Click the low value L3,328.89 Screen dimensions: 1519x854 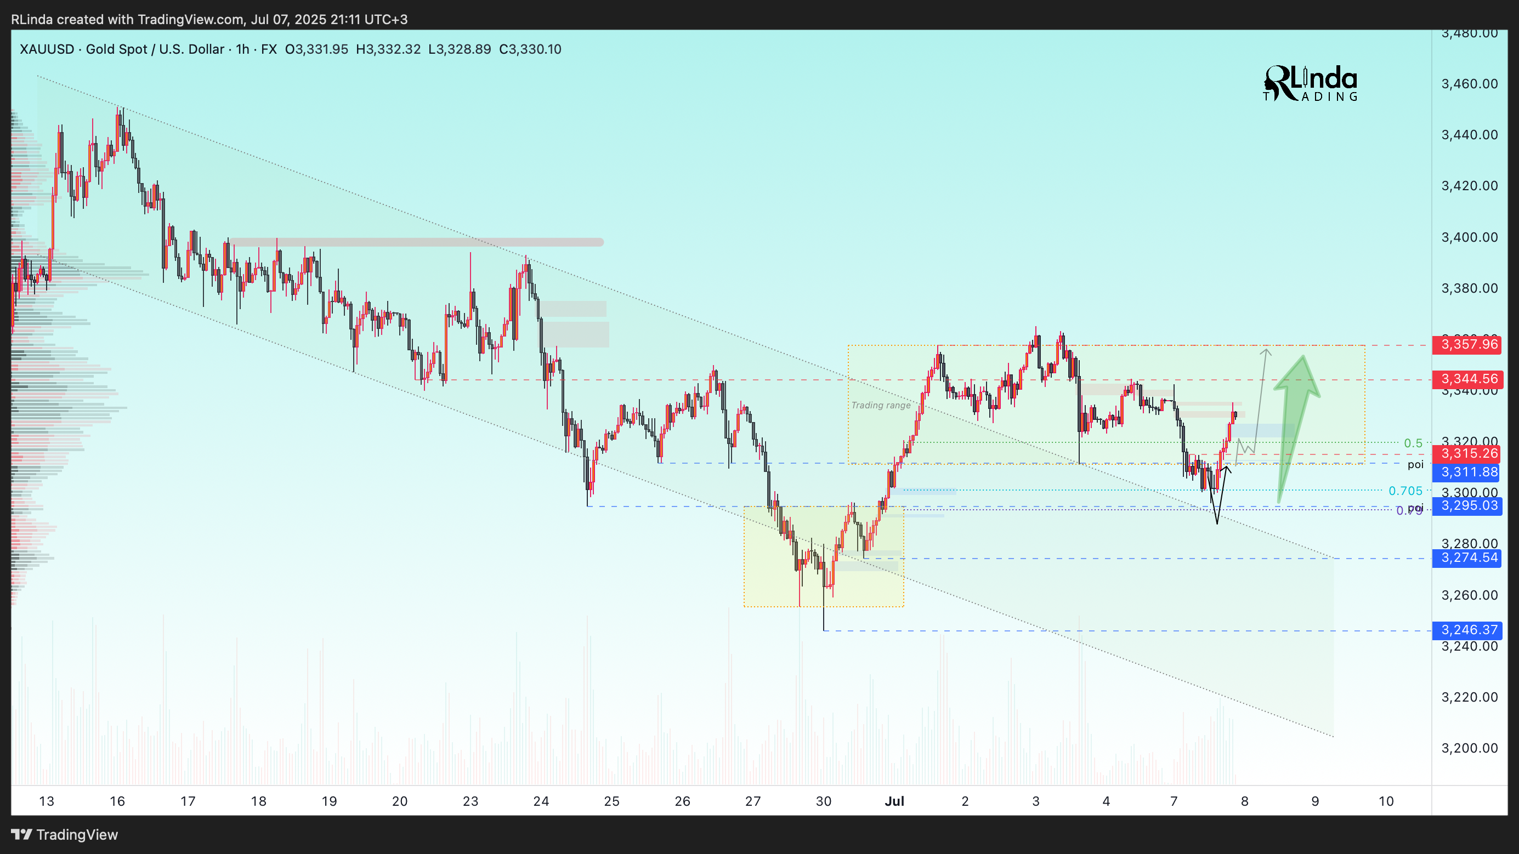pyautogui.click(x=460, y=49)
